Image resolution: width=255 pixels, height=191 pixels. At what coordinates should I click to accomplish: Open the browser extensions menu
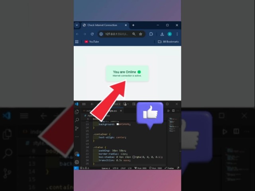pyautogui.click(x=151, y=34)
